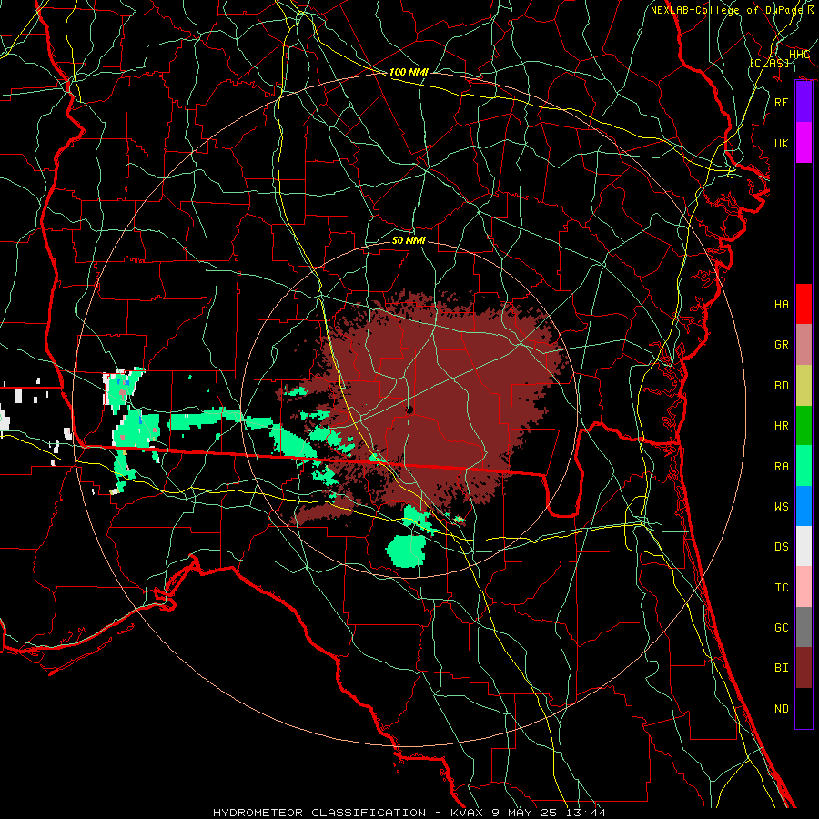Pick the HR dark green legend swatch
Viewport: 819px width, 819px height.
(x=803, y=425)
